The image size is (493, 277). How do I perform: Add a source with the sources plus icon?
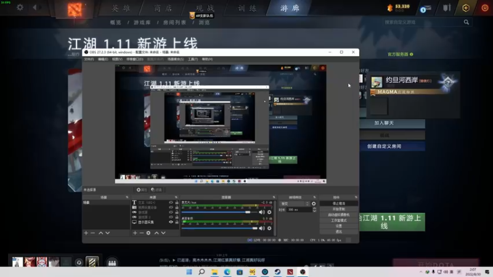click(135, 233)
